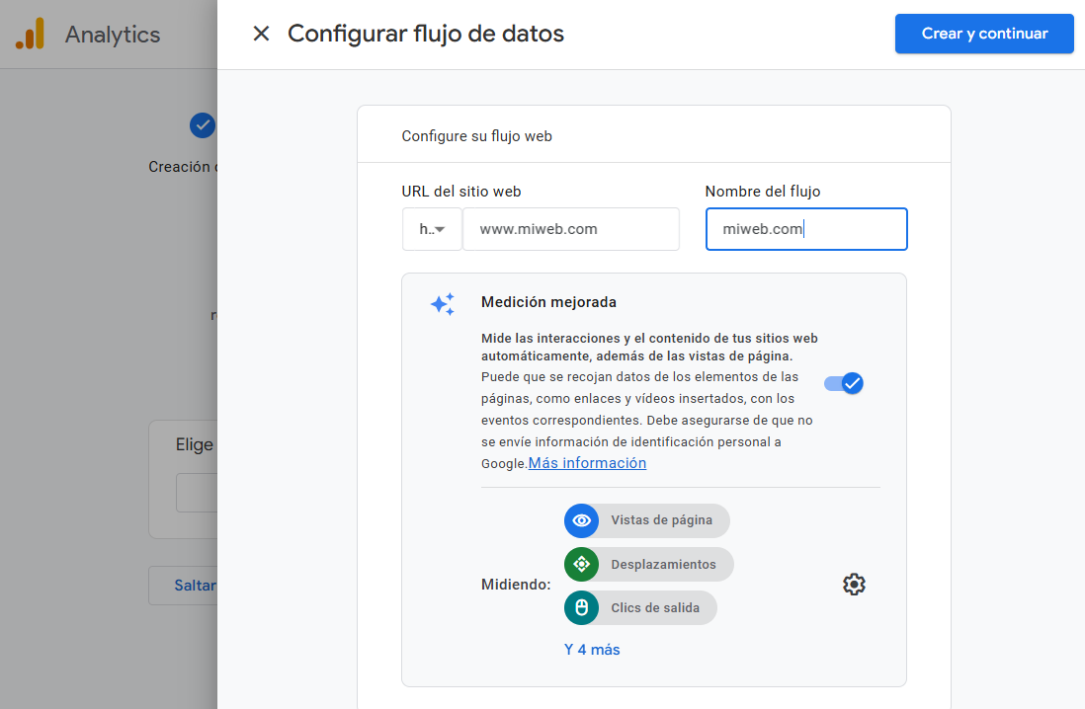
Task: Click the Google Analytics logo icon
Action: (31, 34)
